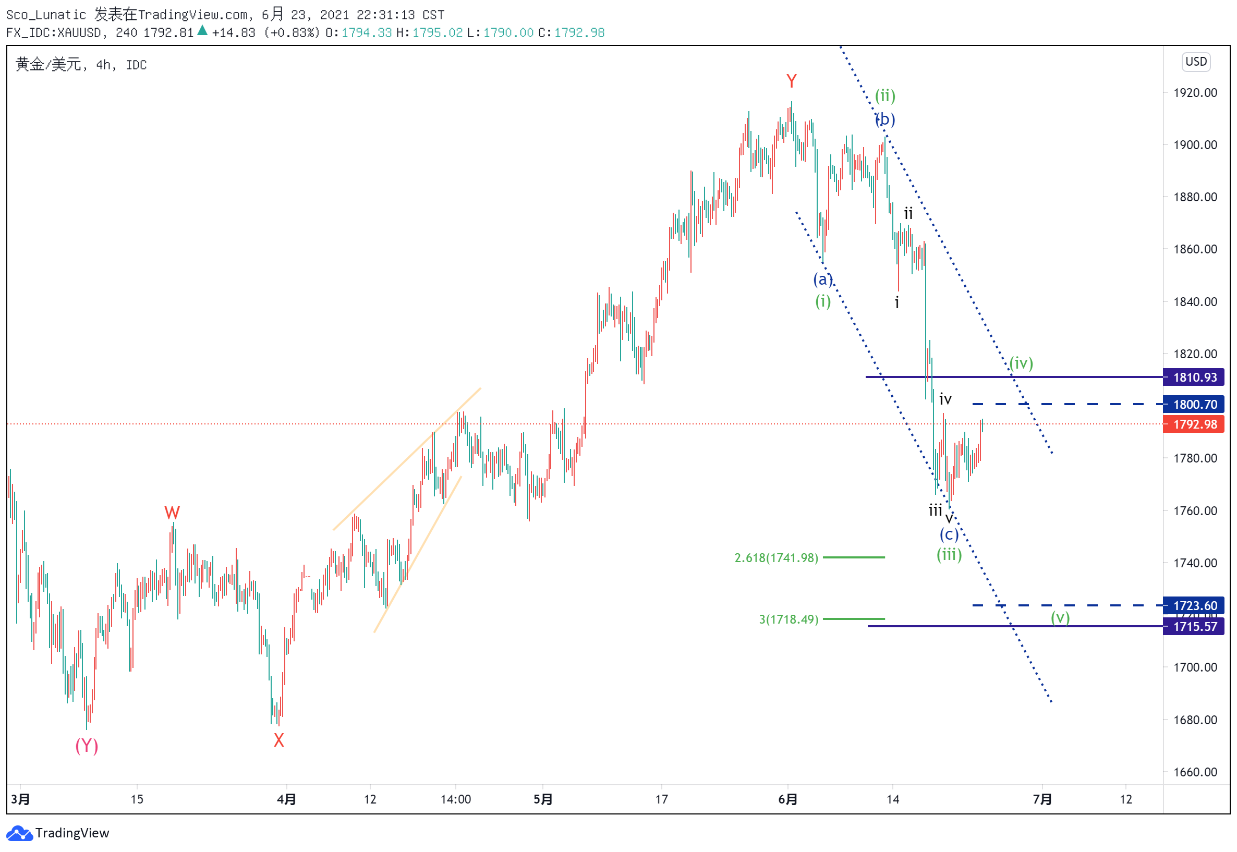Select the 1723.60 price level label
The width and height of the screenshot is (1237, 852).
coord(1194,606)
